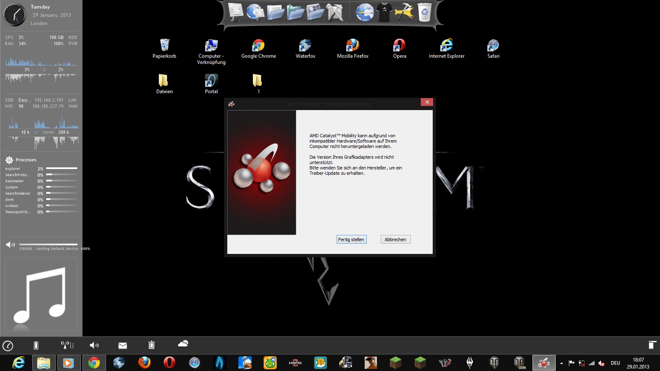Viewport: 660px width, 371px height.
Task: Click the speaker icon in the bottom widget bar
Action: [94, 345]
